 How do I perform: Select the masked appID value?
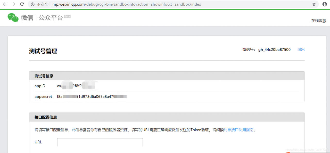pyautogui.click(x=76, y=86)
